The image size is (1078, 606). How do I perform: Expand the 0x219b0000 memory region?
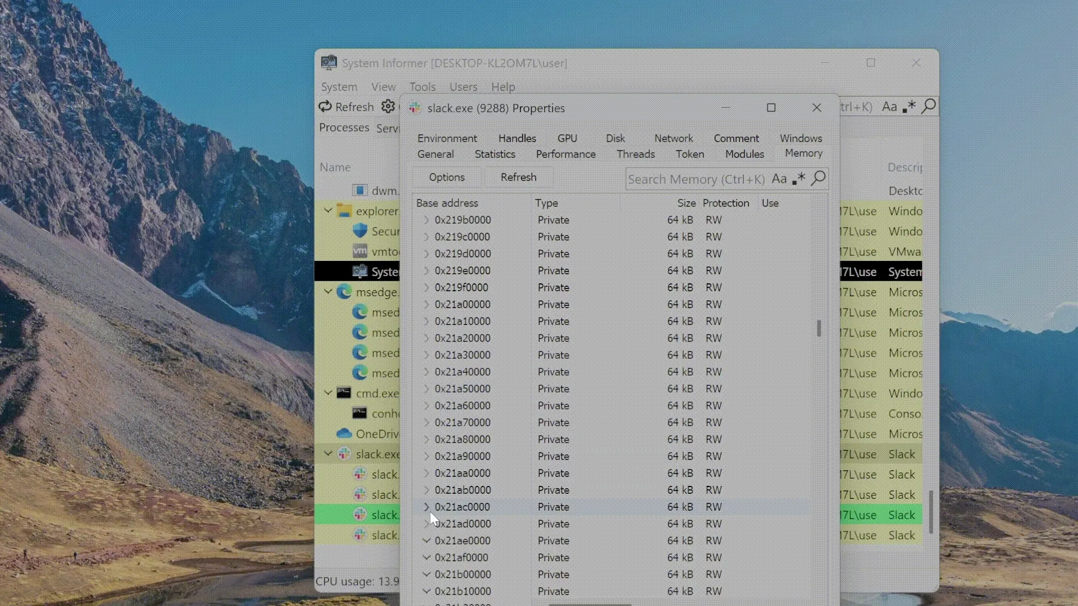tap(426, 220)
